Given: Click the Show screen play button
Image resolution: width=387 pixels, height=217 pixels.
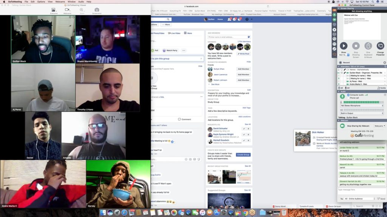Looking at the screenshot, I should [x=344, y=46].
